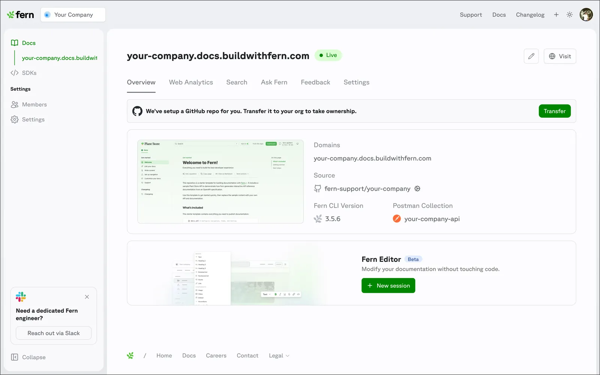Open Docs link in top header

499,15
